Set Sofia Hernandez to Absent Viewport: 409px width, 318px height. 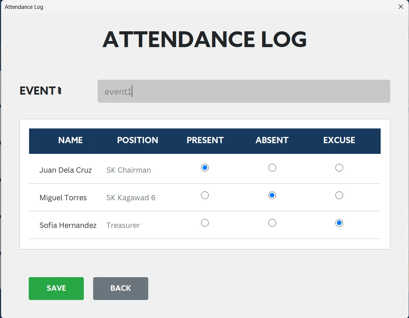(272, 223)
